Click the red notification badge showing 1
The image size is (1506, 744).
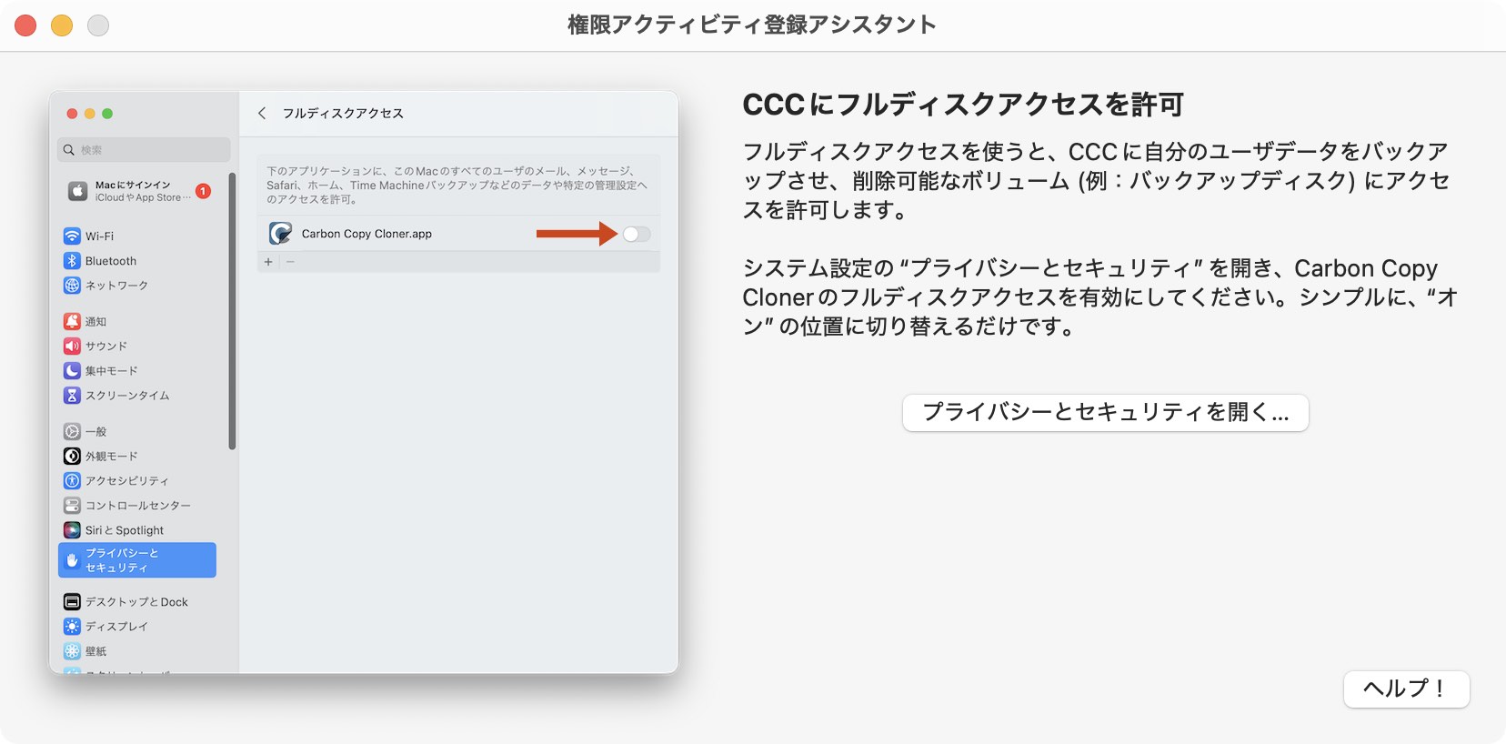pyautogui.click(x=203, y=191)
